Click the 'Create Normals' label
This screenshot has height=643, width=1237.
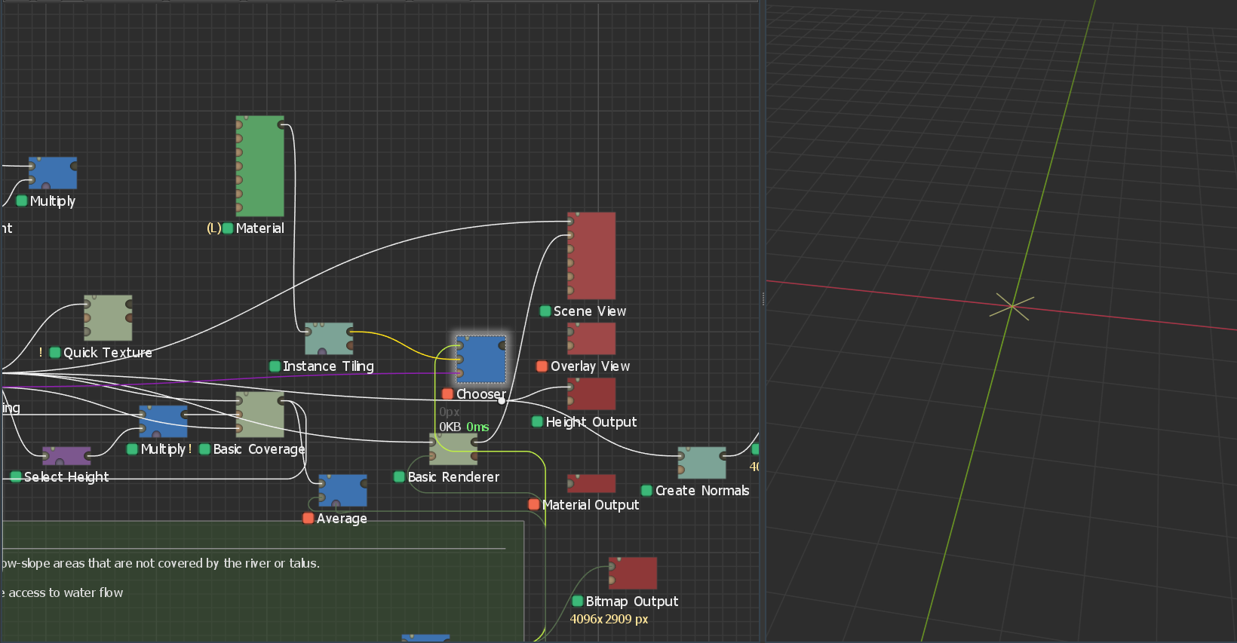pyautogui.click(x=702, y=491)
